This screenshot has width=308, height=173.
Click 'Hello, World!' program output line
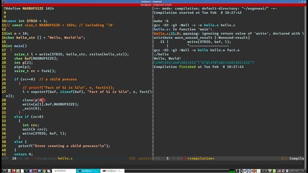(x=167, y=59)
